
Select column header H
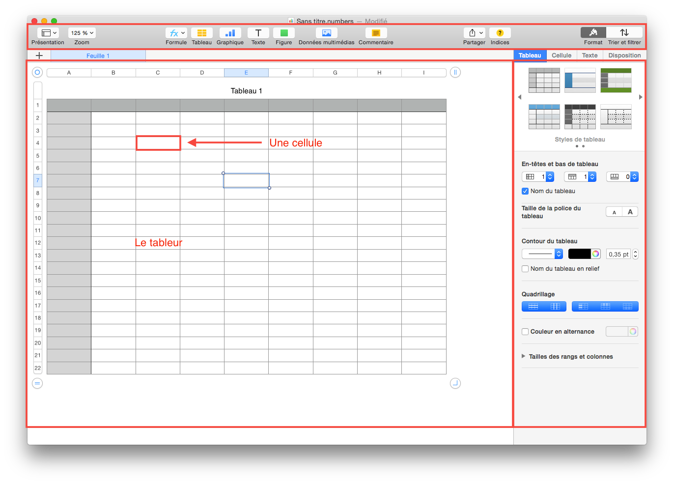379,73
